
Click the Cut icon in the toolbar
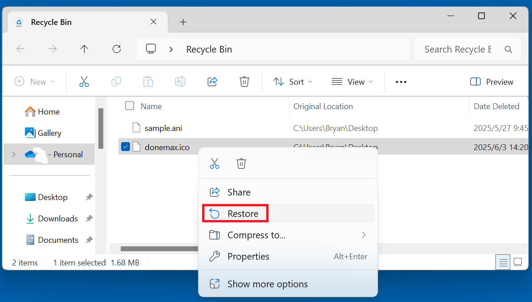pyautogui.click(x=84, y=82)
